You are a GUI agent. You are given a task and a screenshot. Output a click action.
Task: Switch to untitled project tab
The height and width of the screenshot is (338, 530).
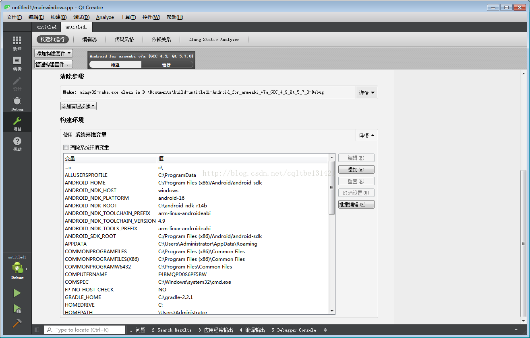pos(47,27)
